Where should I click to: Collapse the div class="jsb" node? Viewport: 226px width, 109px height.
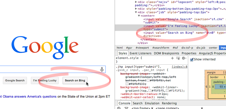[136, 12]
